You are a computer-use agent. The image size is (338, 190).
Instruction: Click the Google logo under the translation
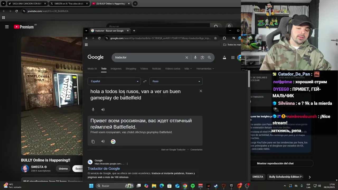coord(113,142)
